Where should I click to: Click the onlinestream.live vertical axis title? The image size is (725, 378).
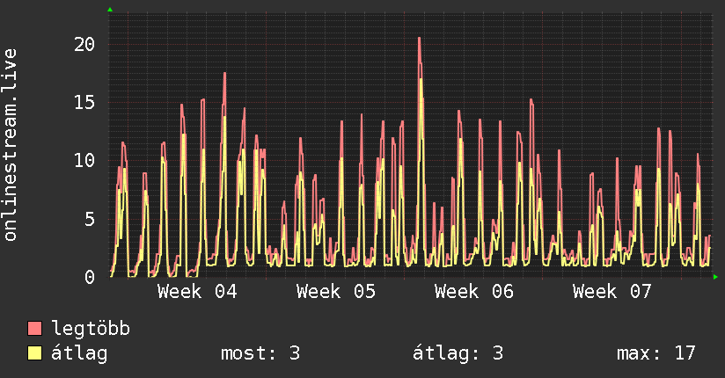tap(11, 145)
